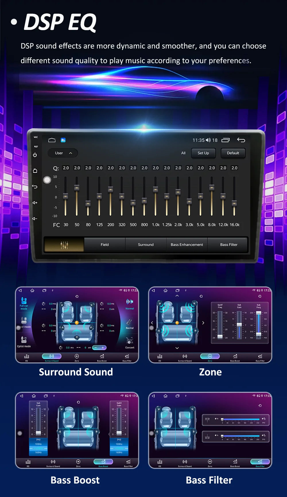Screen dimensions: 287x497
Task: Tap the home icon in the main EQ top bar
Action: coord(52,140)
